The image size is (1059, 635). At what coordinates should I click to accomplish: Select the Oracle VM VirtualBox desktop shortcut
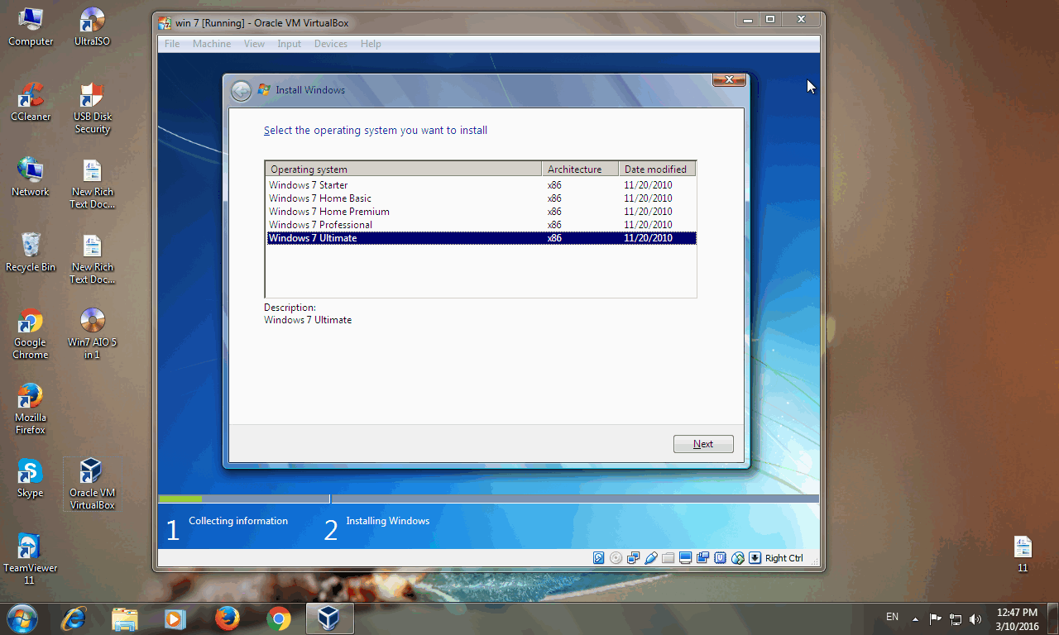(x=92, y=484)
